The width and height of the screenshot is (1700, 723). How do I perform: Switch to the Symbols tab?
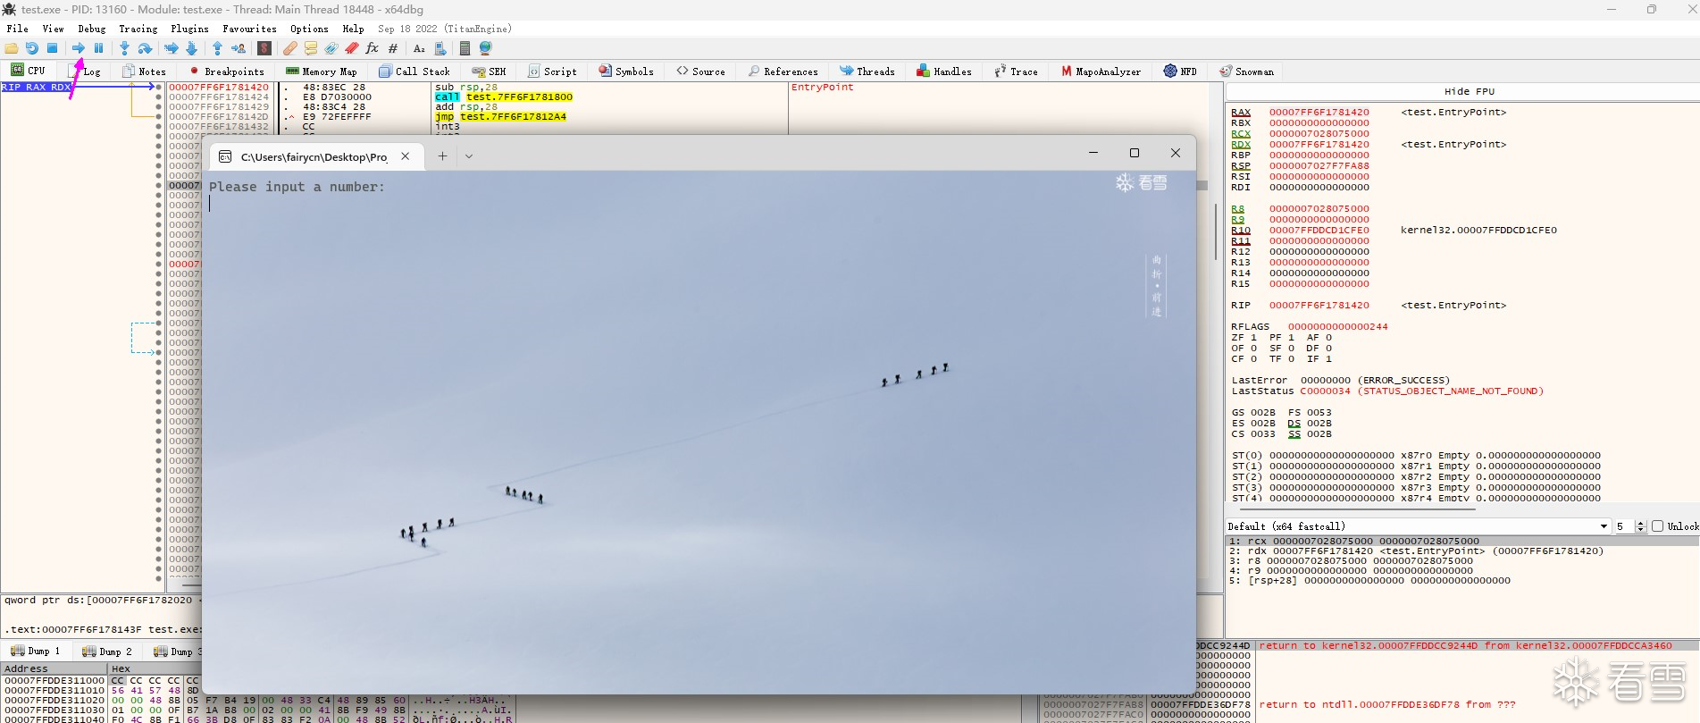[626, 71]
